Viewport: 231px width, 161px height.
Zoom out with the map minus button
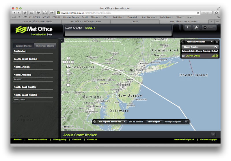(68, 85)
